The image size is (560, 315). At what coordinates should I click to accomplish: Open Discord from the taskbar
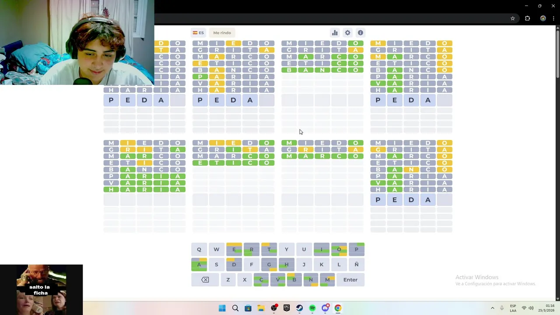325,308
